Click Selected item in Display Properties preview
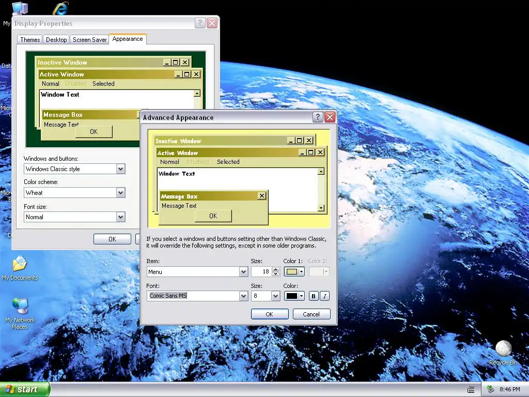Viewport: 529px width, 397px height. [103, 84]
